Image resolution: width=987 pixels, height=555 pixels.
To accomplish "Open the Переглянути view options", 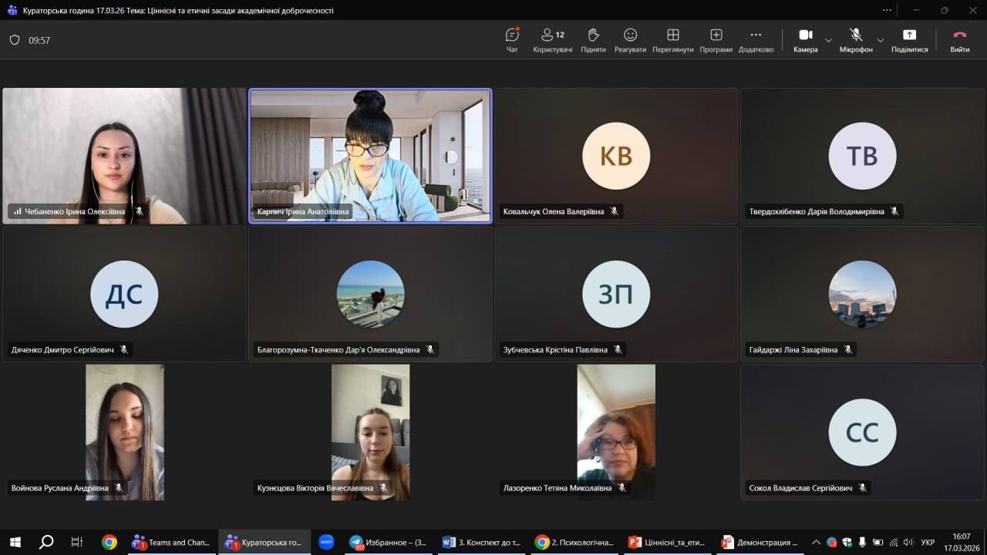I will click(672, 40).
